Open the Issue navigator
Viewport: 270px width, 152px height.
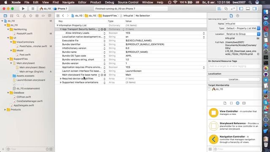coord(24,16)
